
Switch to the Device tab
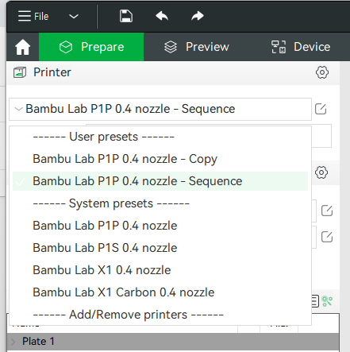(301, 47)
